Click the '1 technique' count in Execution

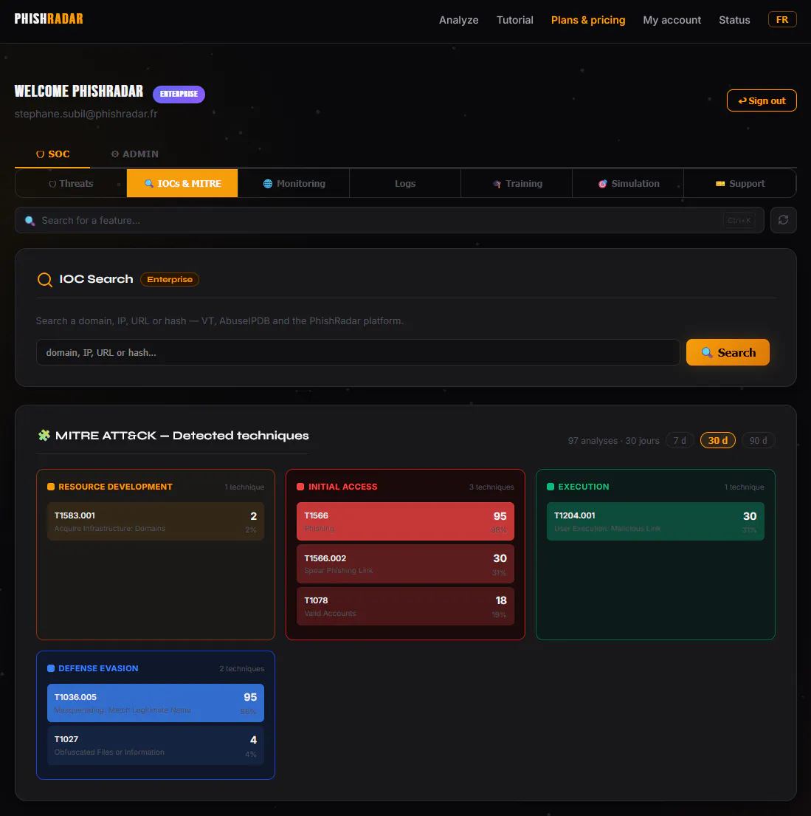pyautogui.click(x=744, y=487)
